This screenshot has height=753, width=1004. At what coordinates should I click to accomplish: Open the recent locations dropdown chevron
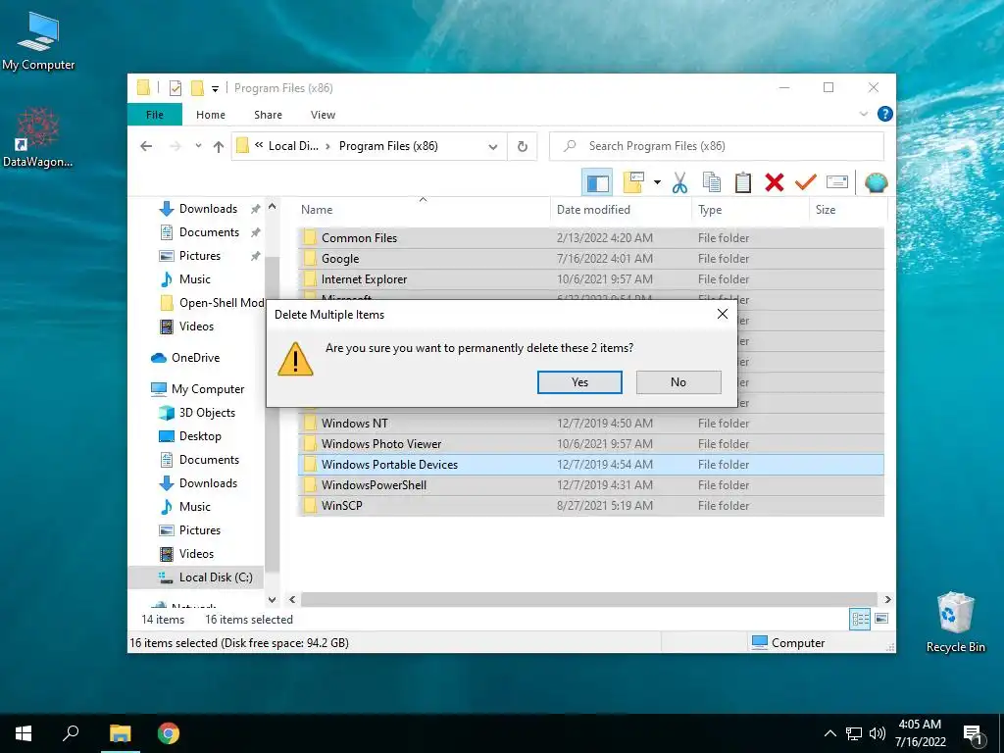click(x=198, y=146)
